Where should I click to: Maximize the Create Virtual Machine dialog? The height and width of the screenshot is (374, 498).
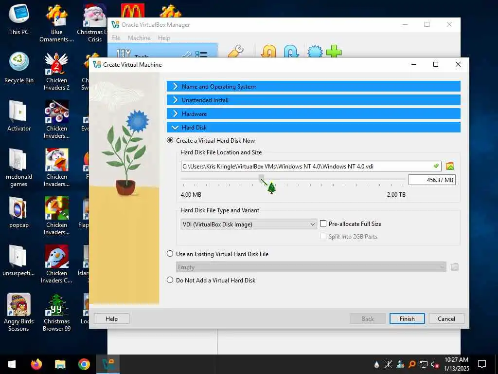(436, 64)
